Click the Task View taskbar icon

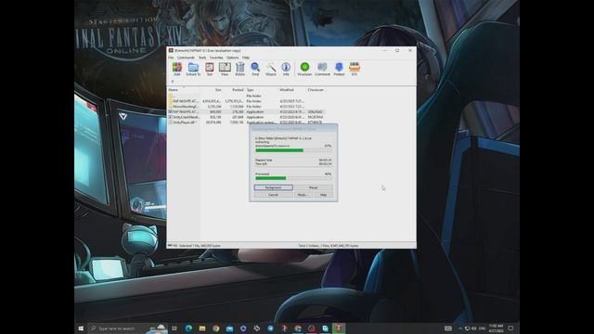[174, 328]
